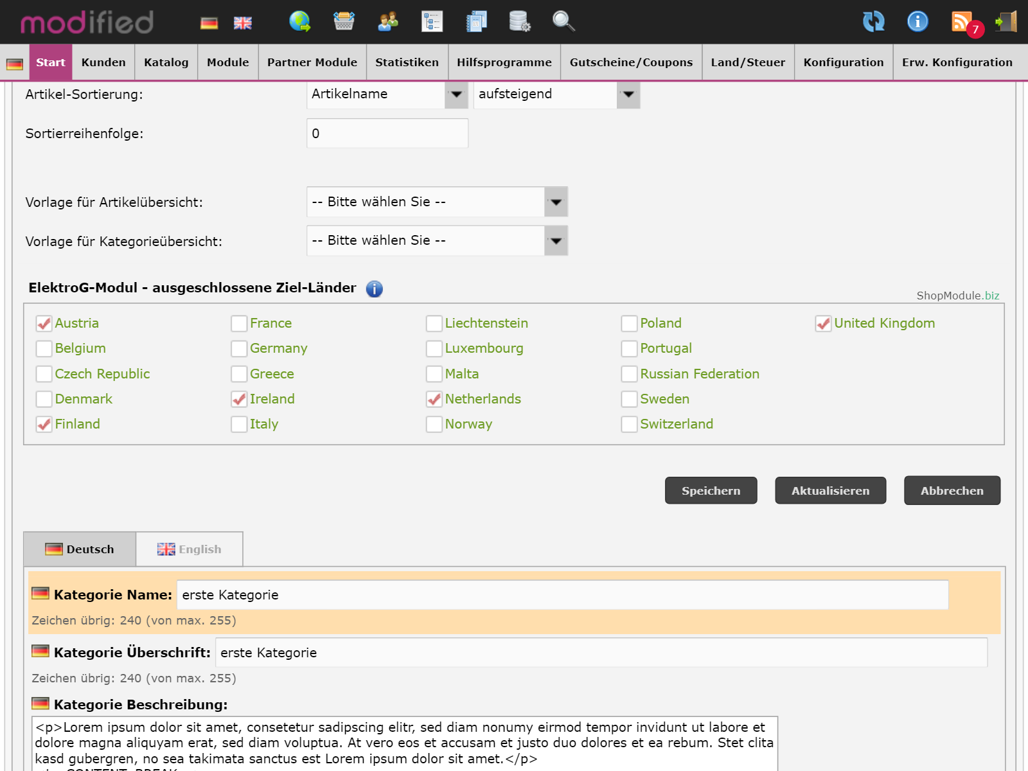The width and height of the screenshot is (1028, 771).
Task: Switch to the English language tab
Action: click(x=190, y=549)
